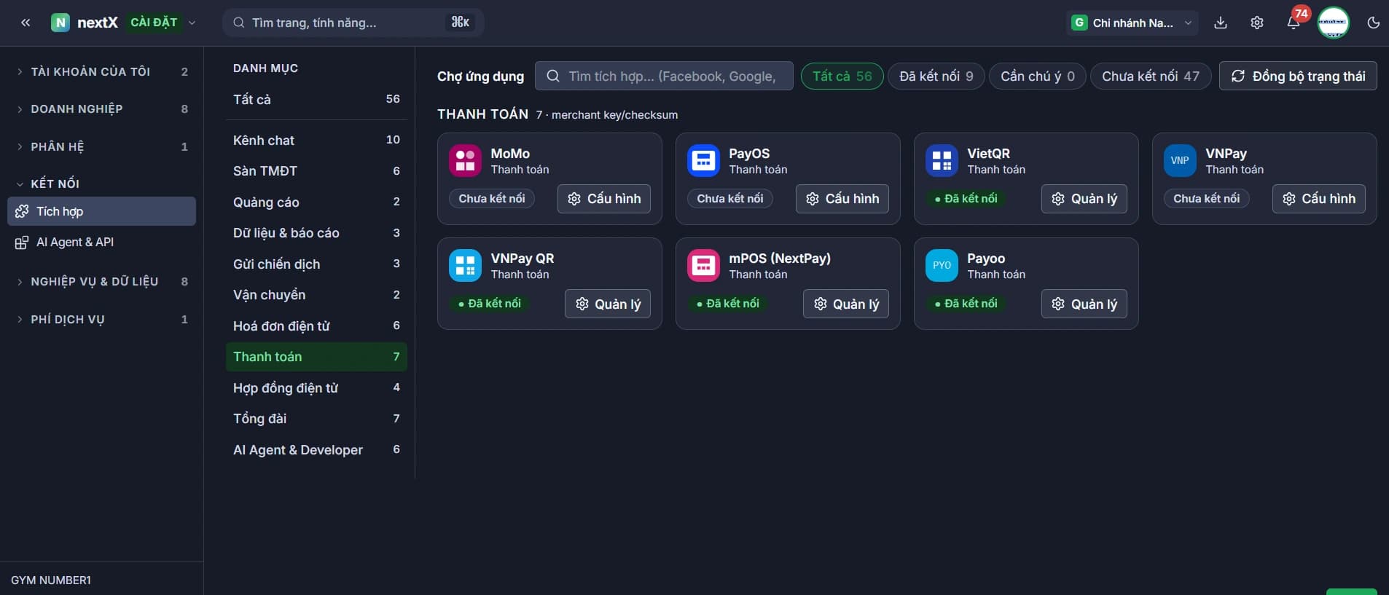Image resolution: width=1389 pixels, height=595 pixels.
Task: Select Tích hợp in sidebar
Action: [101, 211]
